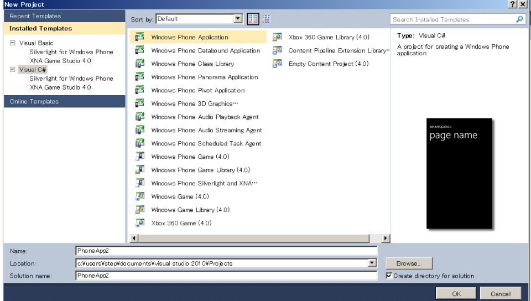Viewport: 531px width, 301px height.
Task: Click the template list scroll left arrow
Action: point(134,238)
